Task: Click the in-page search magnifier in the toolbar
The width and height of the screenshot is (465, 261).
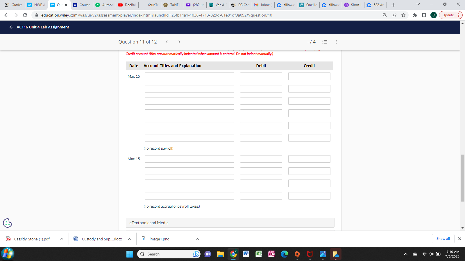Action: pyautogui.click(x=384, y=15)
